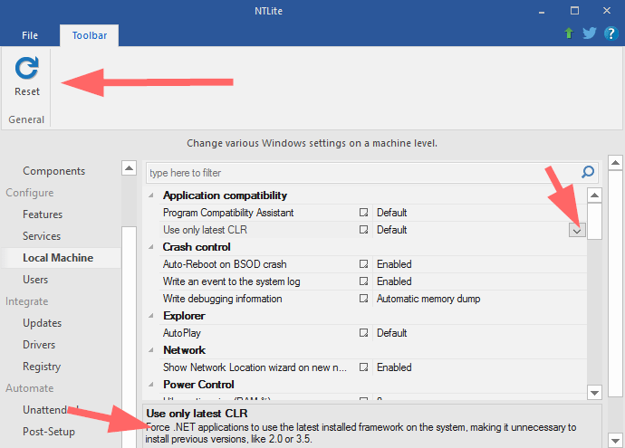Click the outer window scroll up arrow
Viewport: 625px width, 448px height.
[615, 163]
